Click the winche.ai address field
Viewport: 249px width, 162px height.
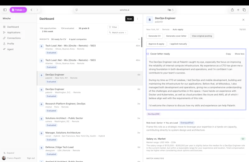coord(125,10)
